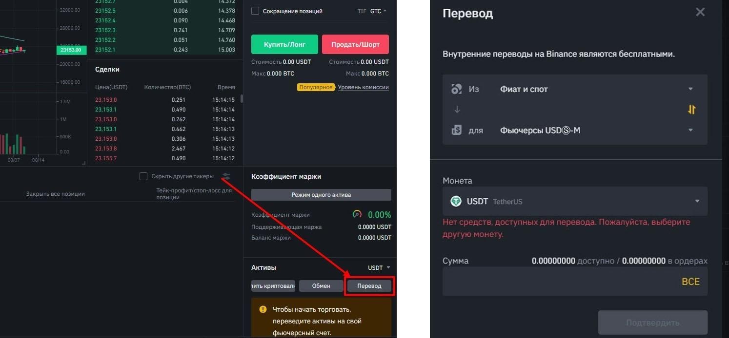The image size is (729, 338).
Task: Open the Уровень комиссии link
Action: pyautogui.click(x=363, y=87)
